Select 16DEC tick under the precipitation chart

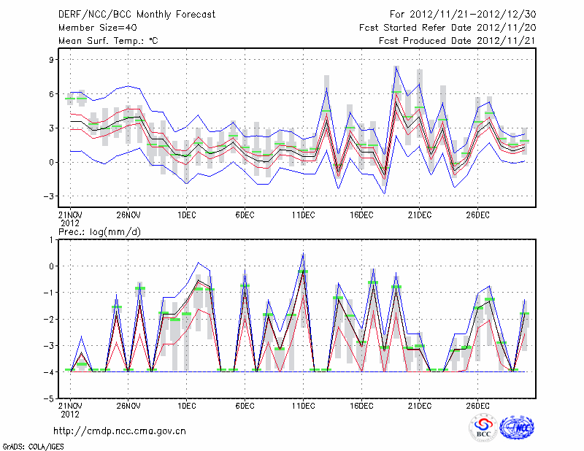[x=361, y=406]
